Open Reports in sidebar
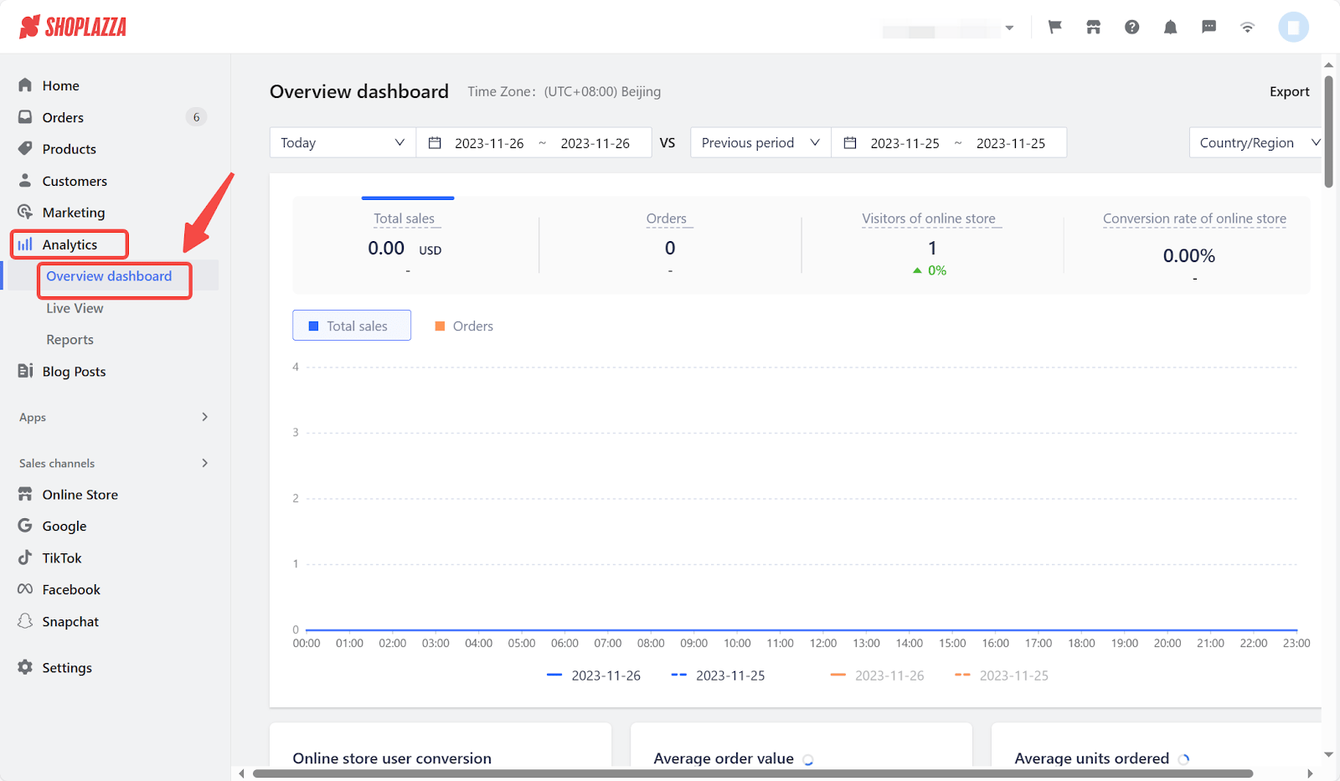The height and width of the screenshot is (781, 1340). pos(70,340)
